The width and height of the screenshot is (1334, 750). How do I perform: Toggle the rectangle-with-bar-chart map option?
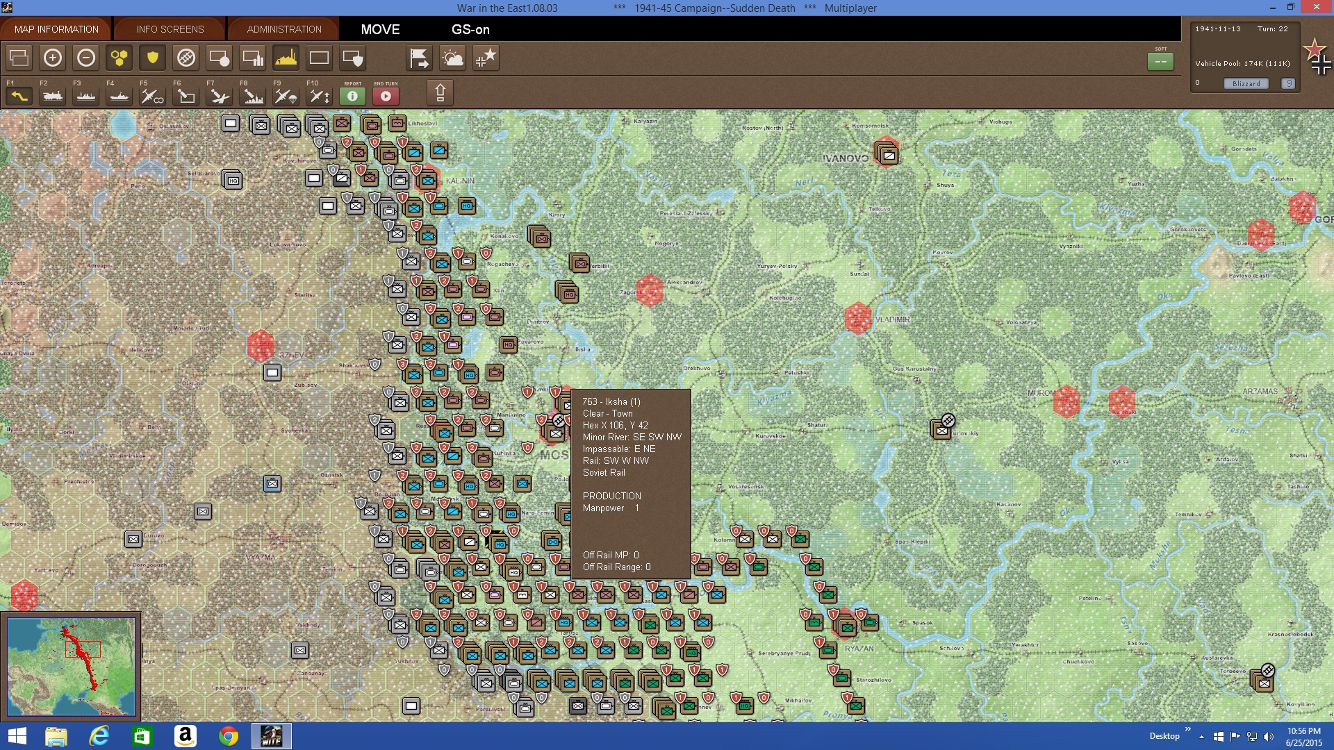pos(253,58)
